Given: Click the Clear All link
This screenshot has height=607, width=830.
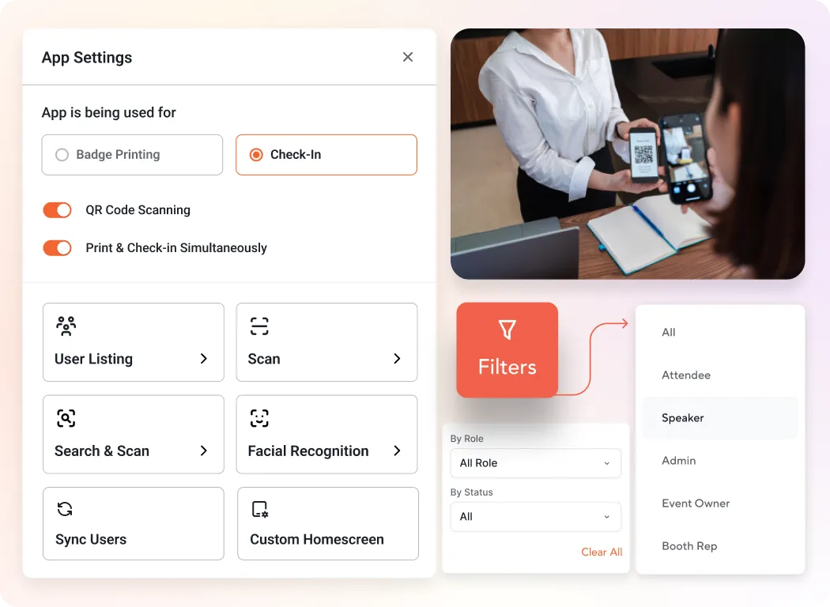Looking at the screenshot, I should [602, 552].
